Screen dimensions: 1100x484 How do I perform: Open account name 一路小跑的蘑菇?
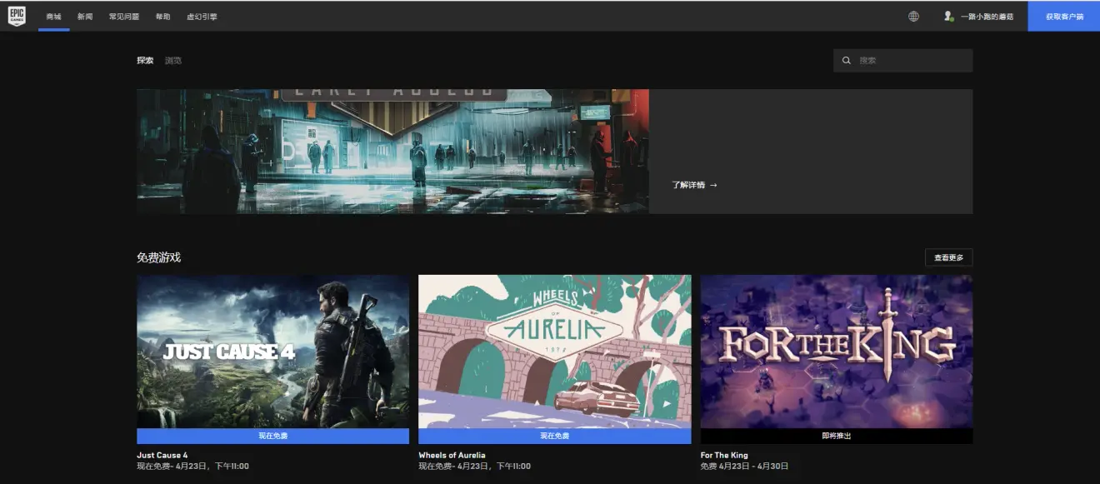click(987, 17)
